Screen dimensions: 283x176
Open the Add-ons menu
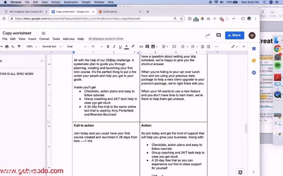coord(69,39)
